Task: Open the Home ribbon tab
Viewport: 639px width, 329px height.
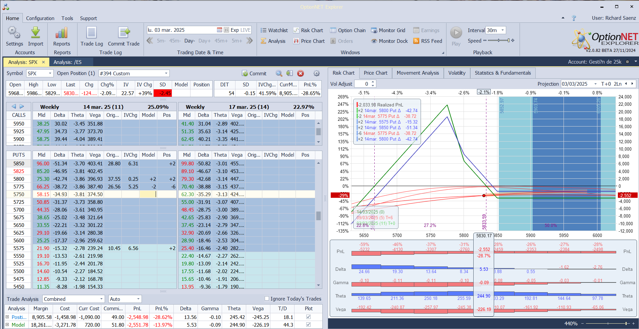Action: pyautogui.click(x=12, y=18)
